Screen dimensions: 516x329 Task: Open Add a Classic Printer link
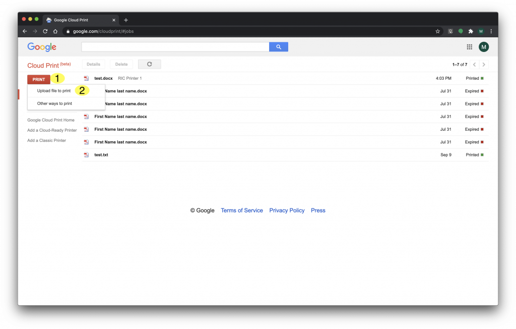[x=47, y=140]
